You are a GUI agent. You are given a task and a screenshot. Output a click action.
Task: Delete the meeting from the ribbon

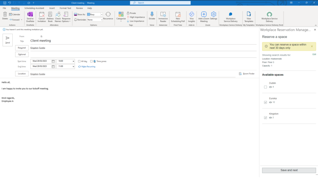coord(5,16)
